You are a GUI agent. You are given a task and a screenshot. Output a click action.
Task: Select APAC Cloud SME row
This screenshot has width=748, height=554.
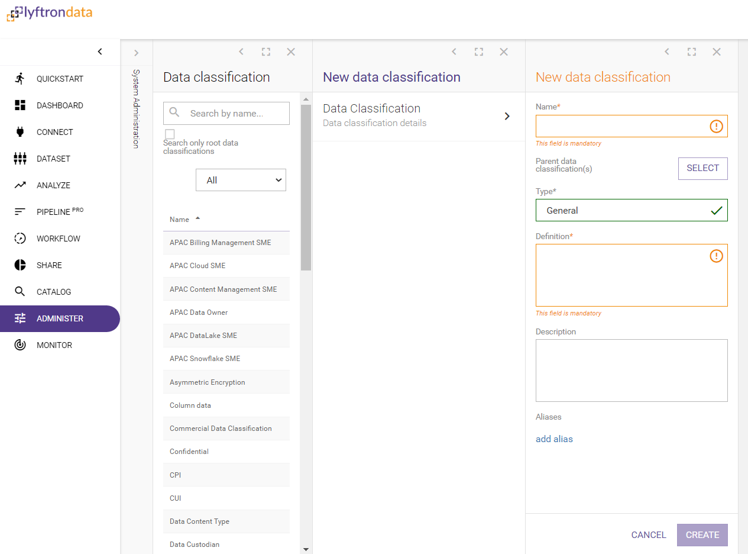226,266
